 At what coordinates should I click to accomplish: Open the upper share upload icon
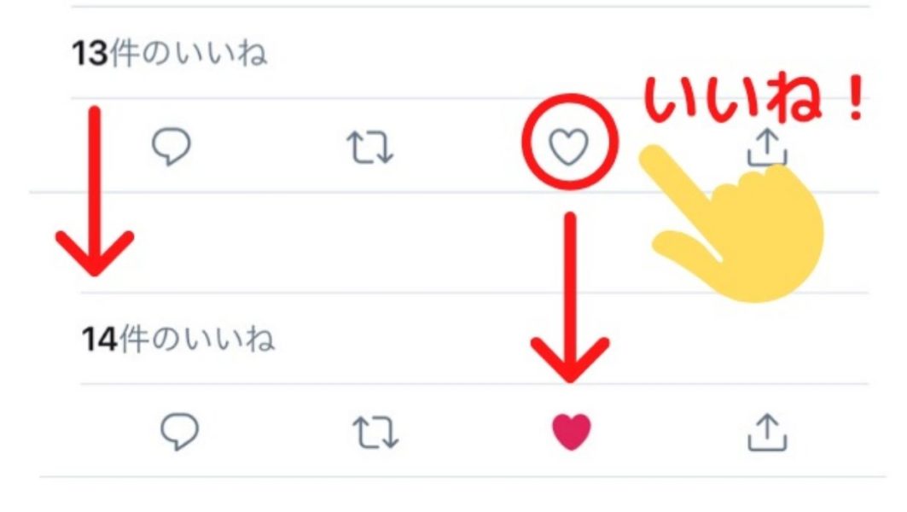tap(767, 147)
